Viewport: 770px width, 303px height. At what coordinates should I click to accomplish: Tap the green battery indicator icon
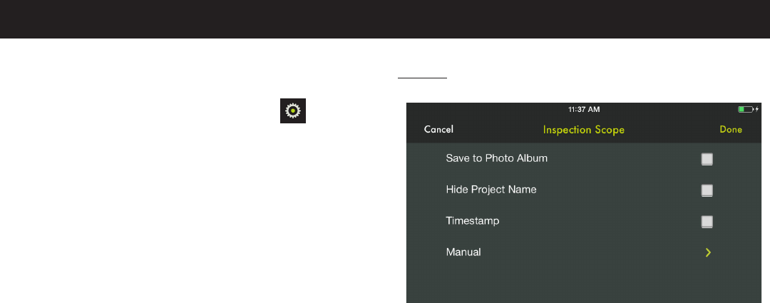tap(746, 109)
